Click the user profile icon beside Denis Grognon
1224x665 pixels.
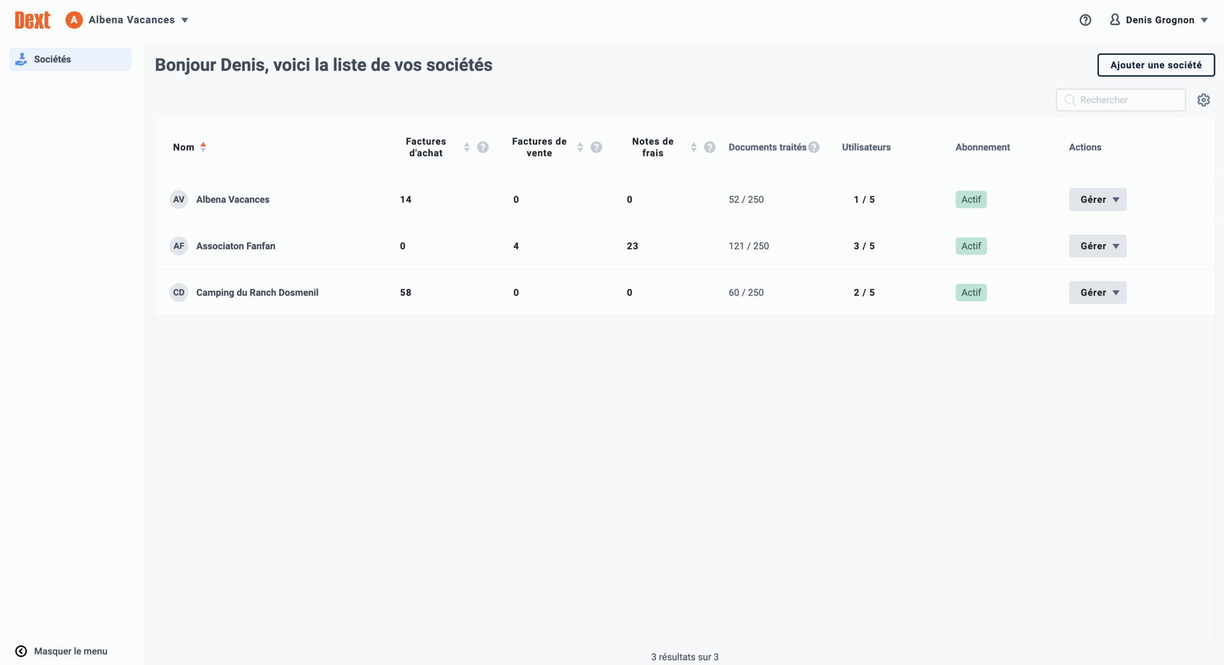pos(1115,20)
